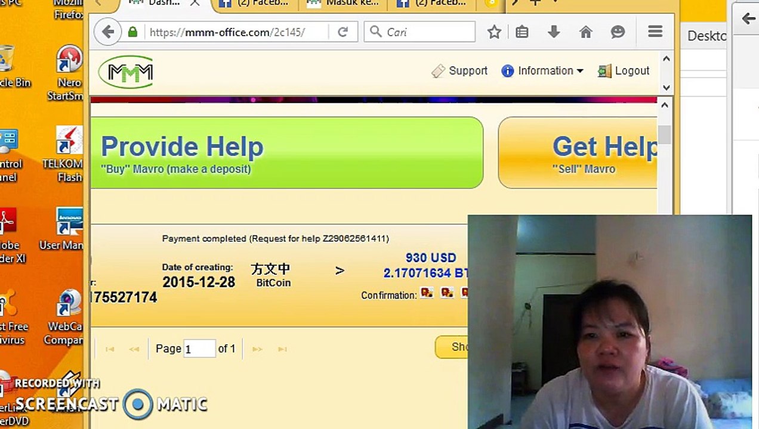
Task: Bookmark this page with the star icon
Action: [x=494, y=32]
